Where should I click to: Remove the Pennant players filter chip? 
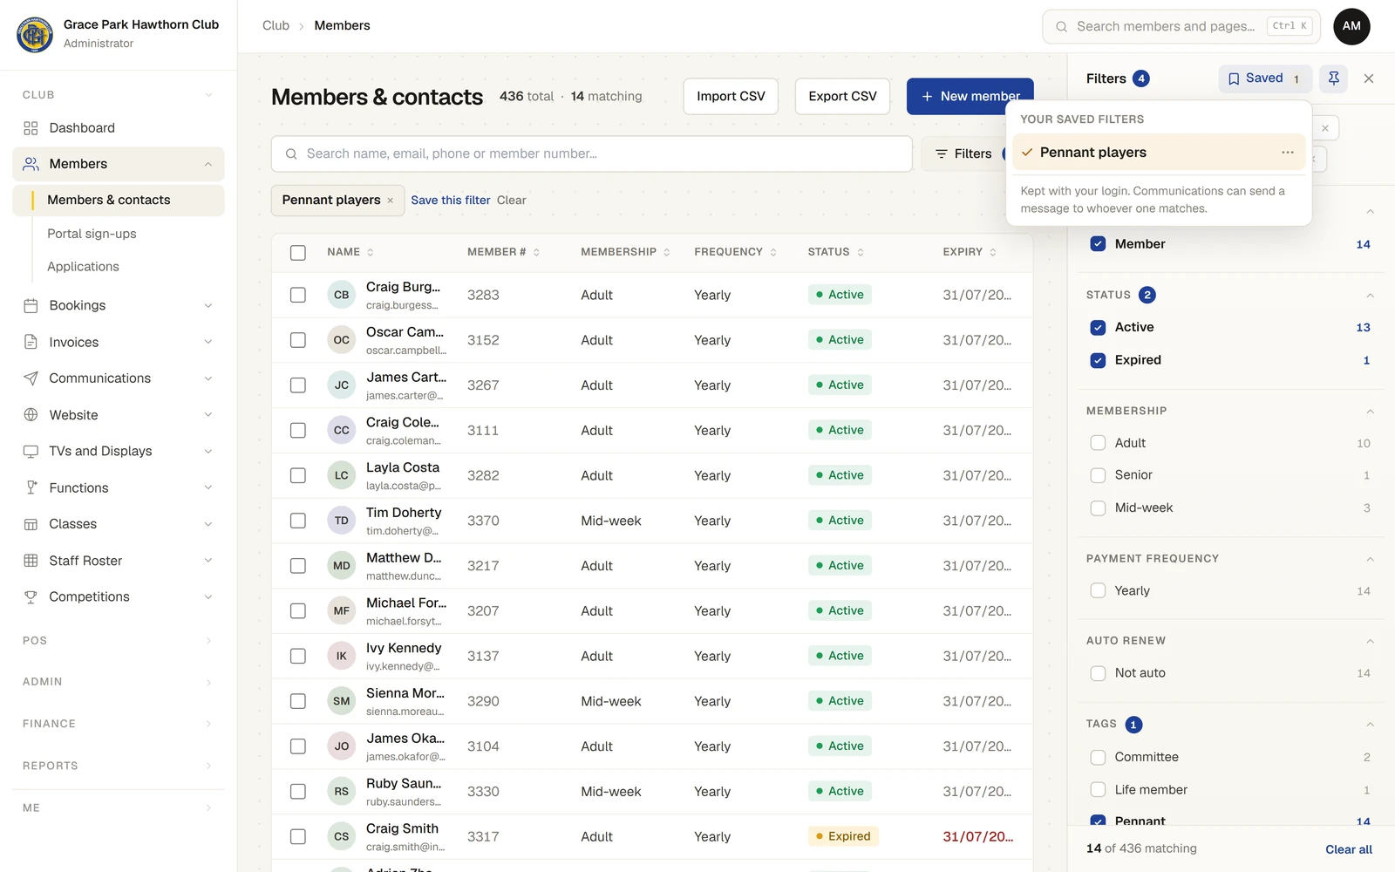(391, 201)
